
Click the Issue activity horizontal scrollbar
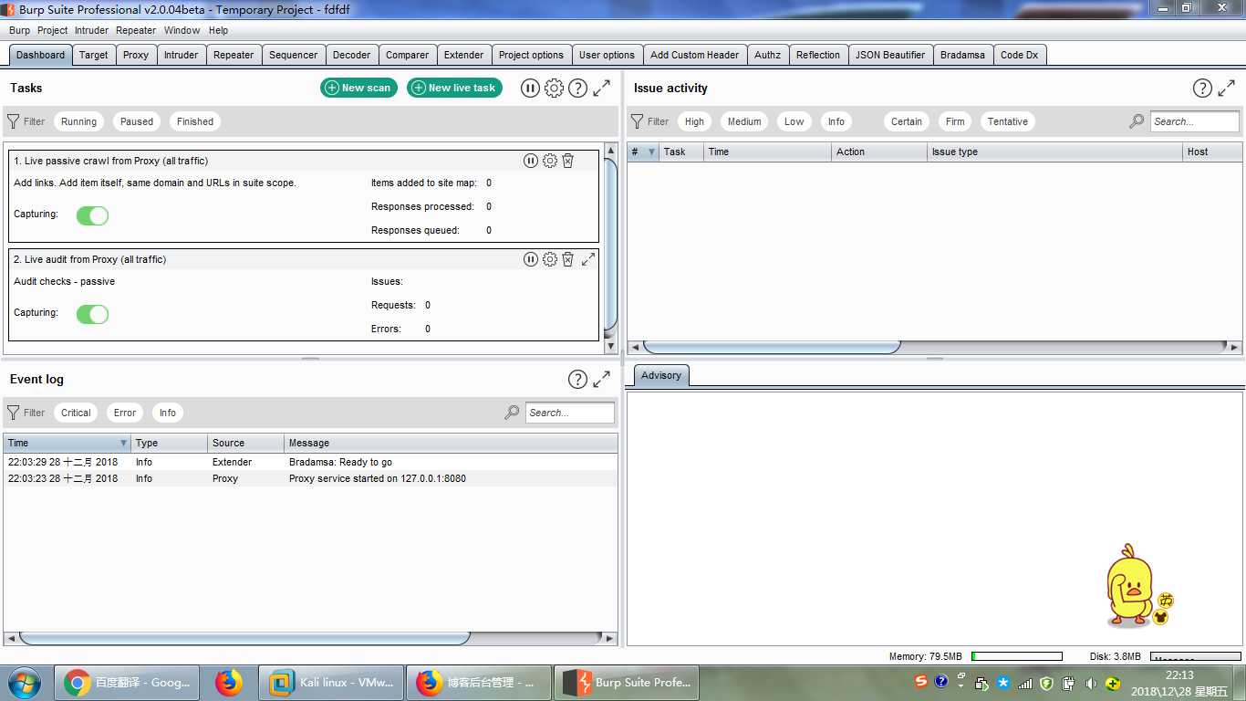coord(772,347)
